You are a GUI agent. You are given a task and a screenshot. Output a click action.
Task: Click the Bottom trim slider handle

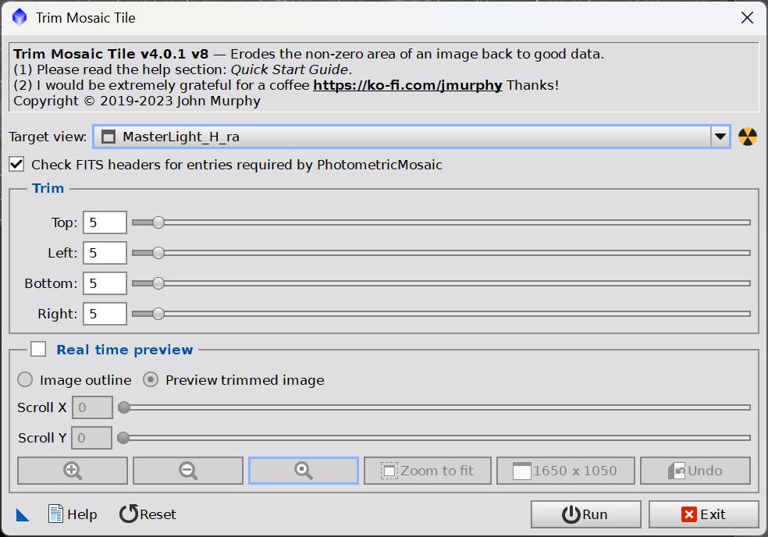(x=158, y=283)
